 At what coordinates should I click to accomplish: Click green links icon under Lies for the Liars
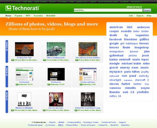pos(44,110)
